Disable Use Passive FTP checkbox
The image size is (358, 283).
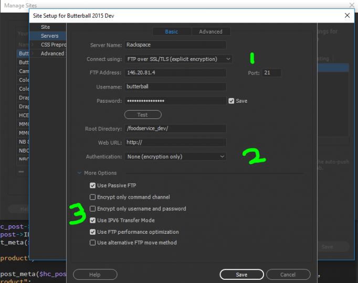[93, 186]
